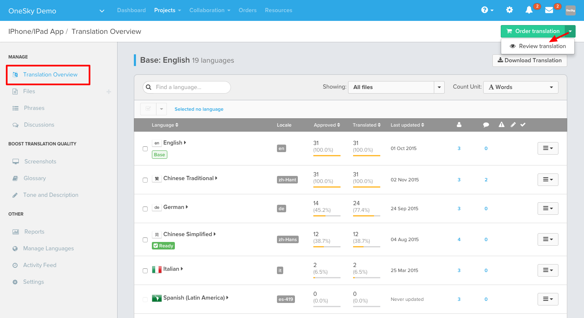
Task: Open Glossary in sidebar
Action: (34, 178)
